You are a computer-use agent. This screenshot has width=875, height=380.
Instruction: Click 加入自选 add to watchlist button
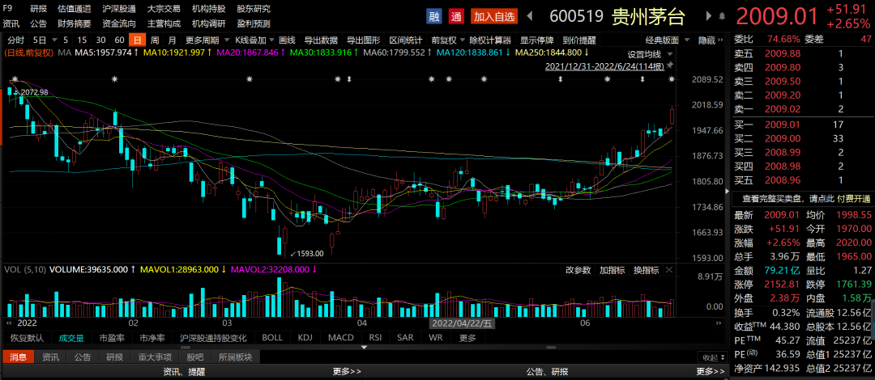click(x=494, y=17)
